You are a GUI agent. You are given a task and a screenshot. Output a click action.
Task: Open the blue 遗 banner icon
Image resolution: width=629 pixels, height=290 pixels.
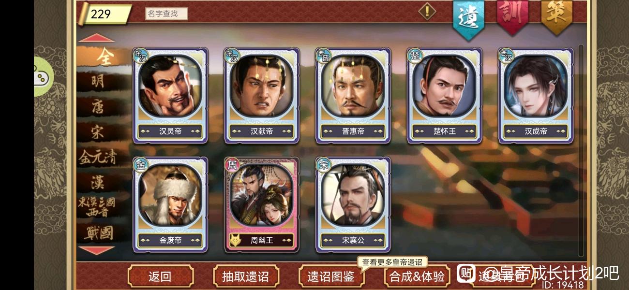[x=468, y=18]
